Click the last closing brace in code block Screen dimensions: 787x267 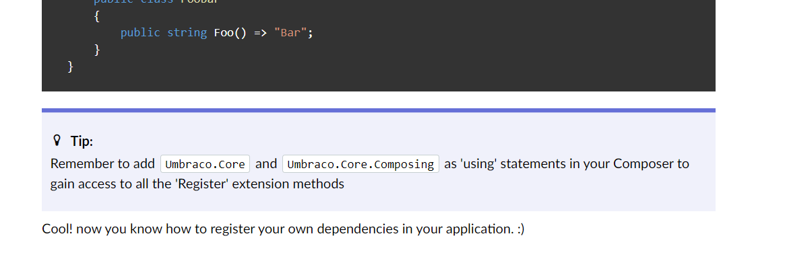click(70, 66)
